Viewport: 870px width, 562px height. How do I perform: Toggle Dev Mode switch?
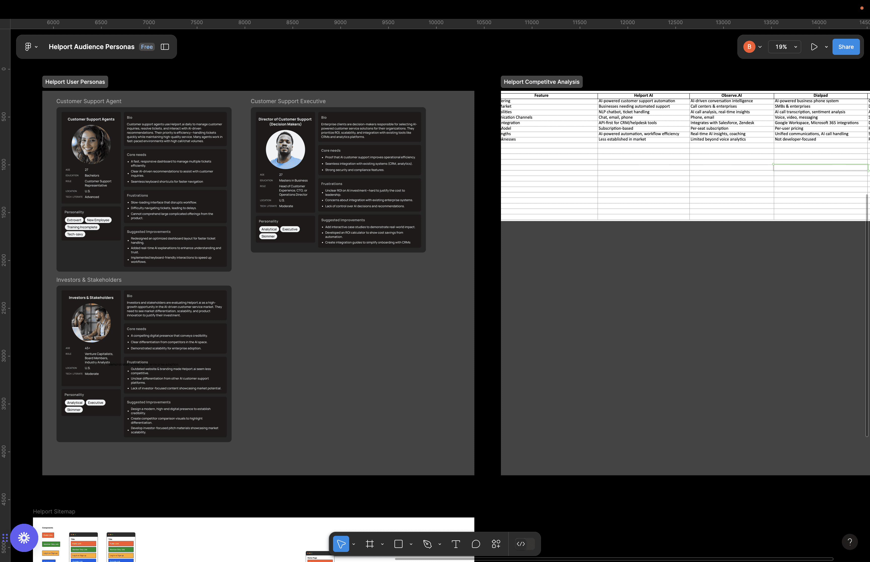[x=525, y=544]
